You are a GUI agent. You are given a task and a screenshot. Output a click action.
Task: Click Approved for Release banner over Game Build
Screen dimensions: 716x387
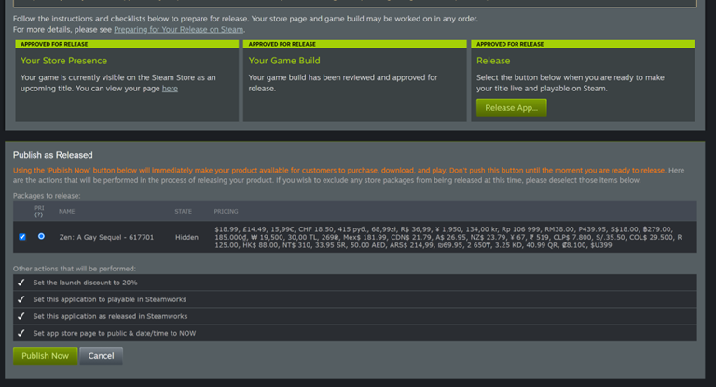coord(355,44)
